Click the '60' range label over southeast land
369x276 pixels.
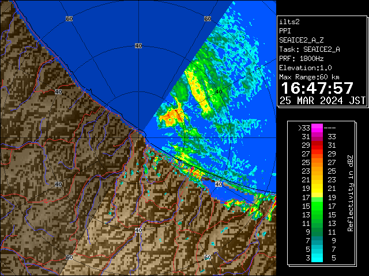pos(208,257)
